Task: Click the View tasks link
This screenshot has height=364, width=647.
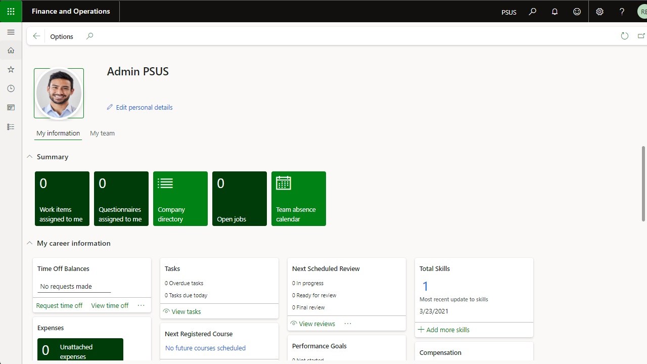Action: pos(186,311)
